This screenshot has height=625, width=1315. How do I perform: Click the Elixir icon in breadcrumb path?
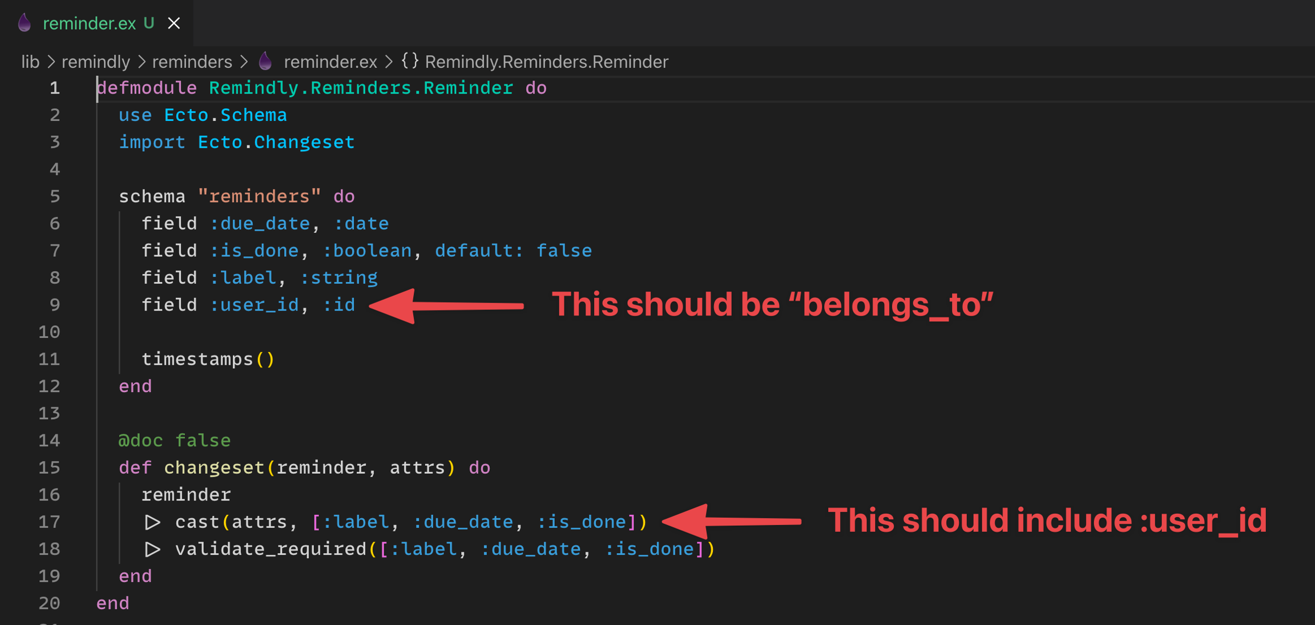coord(265,61)
